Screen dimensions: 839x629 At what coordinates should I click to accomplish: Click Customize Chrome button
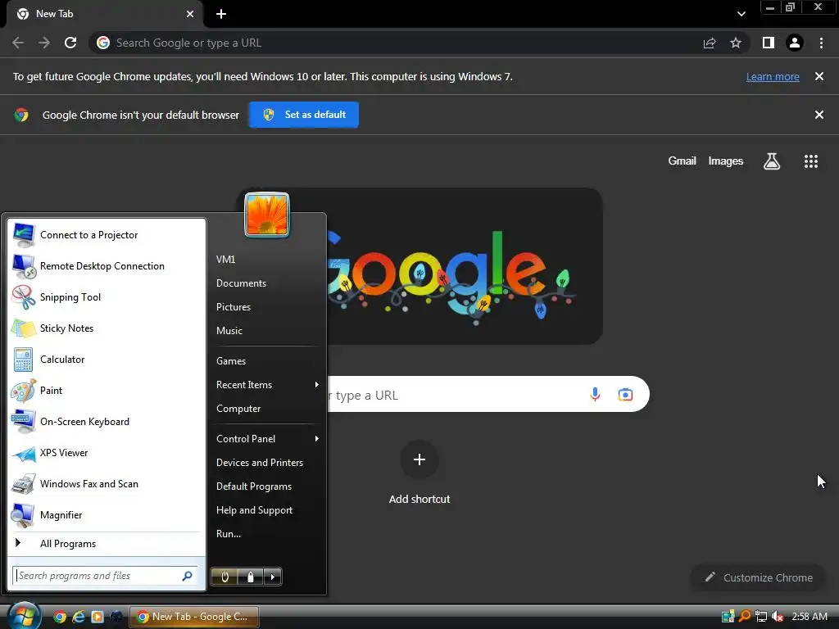pos(758,577)
